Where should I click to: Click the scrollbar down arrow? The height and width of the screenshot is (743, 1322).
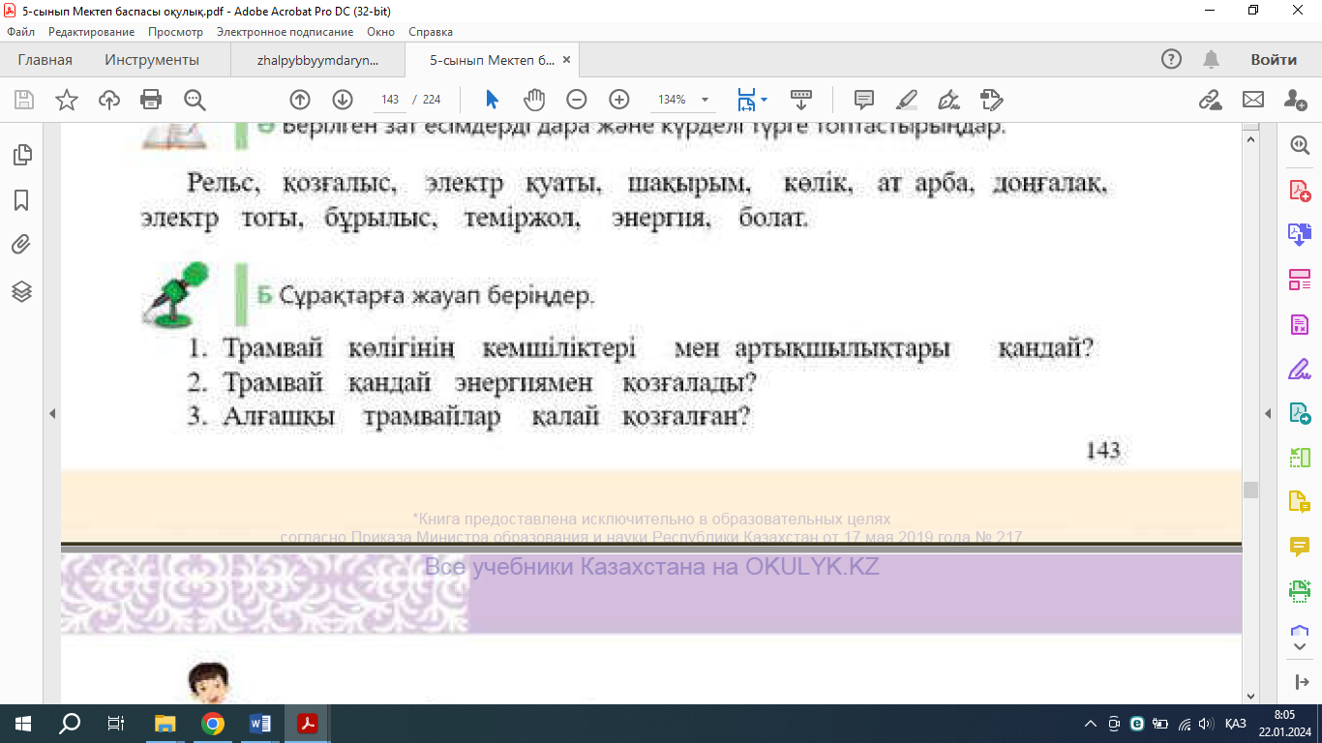click(1250, 696)
